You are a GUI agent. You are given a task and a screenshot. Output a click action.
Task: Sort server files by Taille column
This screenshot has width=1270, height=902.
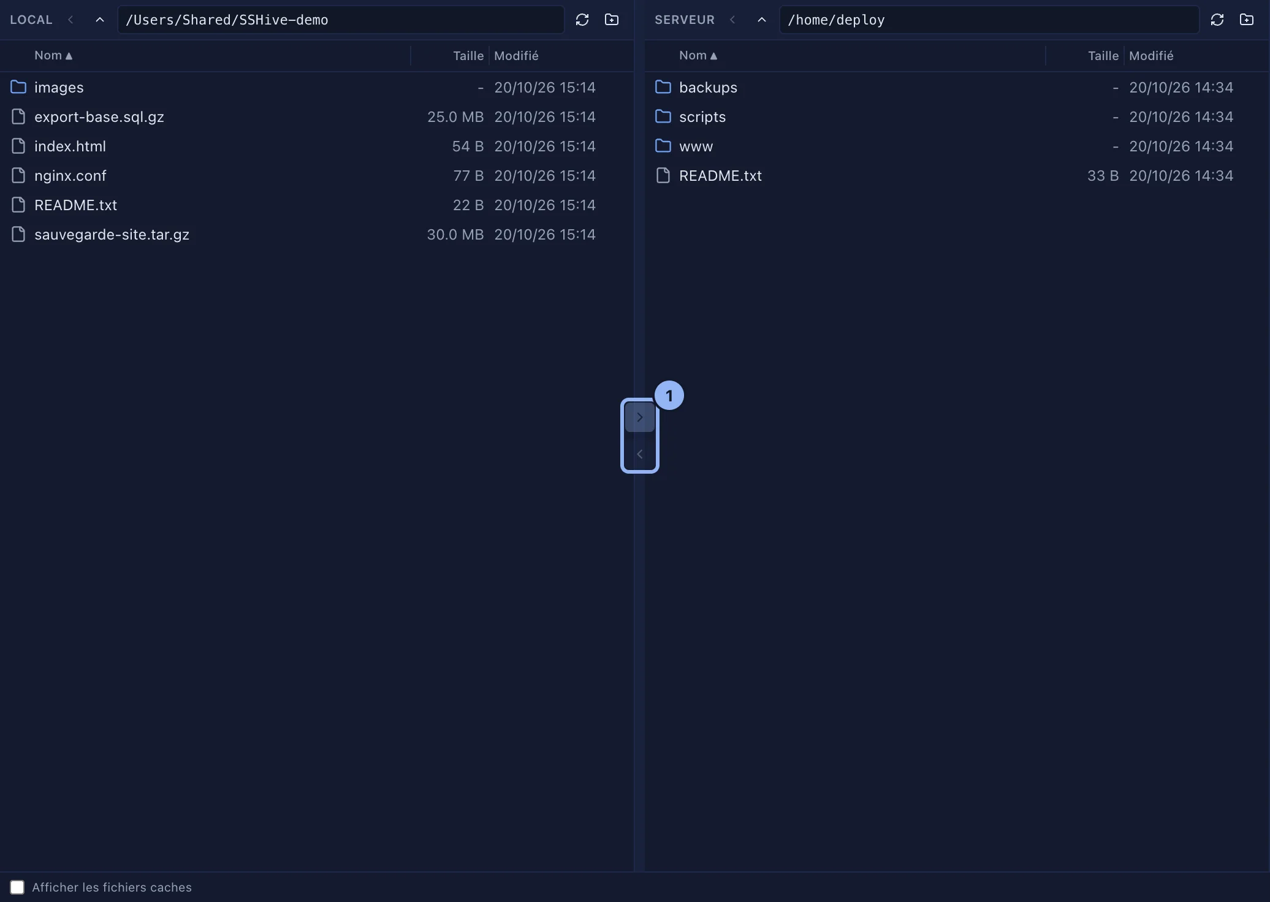tap(1103, 56)
